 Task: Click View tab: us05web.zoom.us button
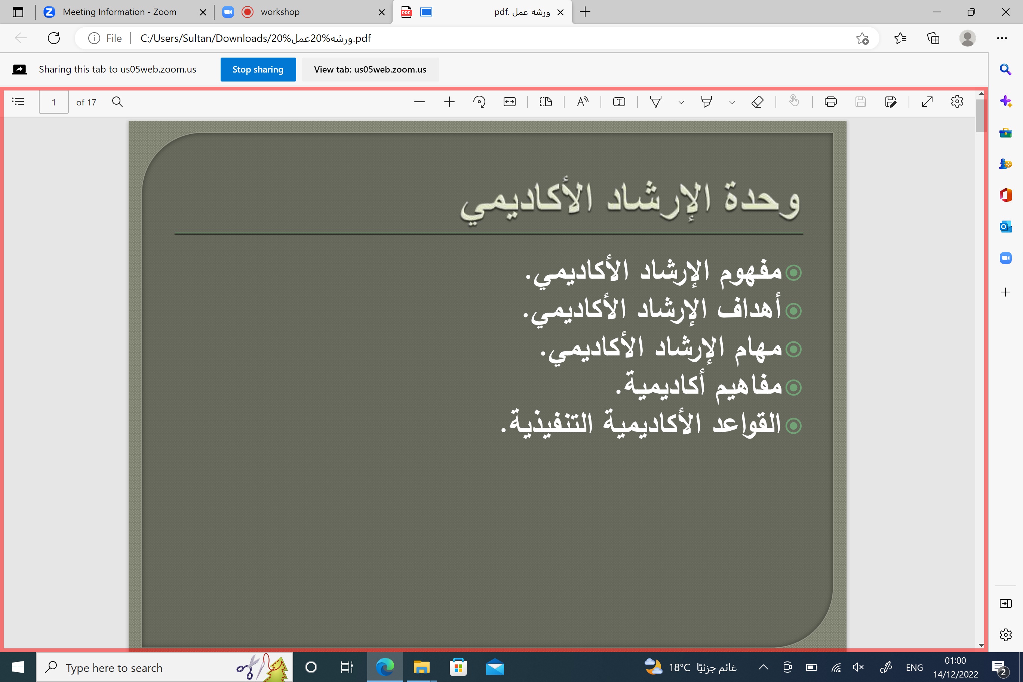click(x=370, y=70)
